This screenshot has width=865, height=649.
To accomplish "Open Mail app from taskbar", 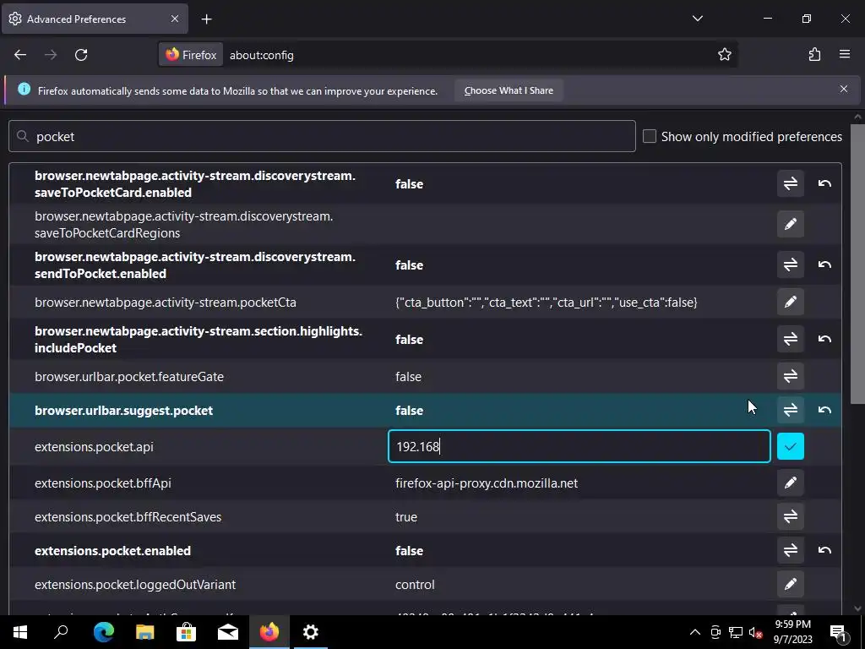I will 228,632.
